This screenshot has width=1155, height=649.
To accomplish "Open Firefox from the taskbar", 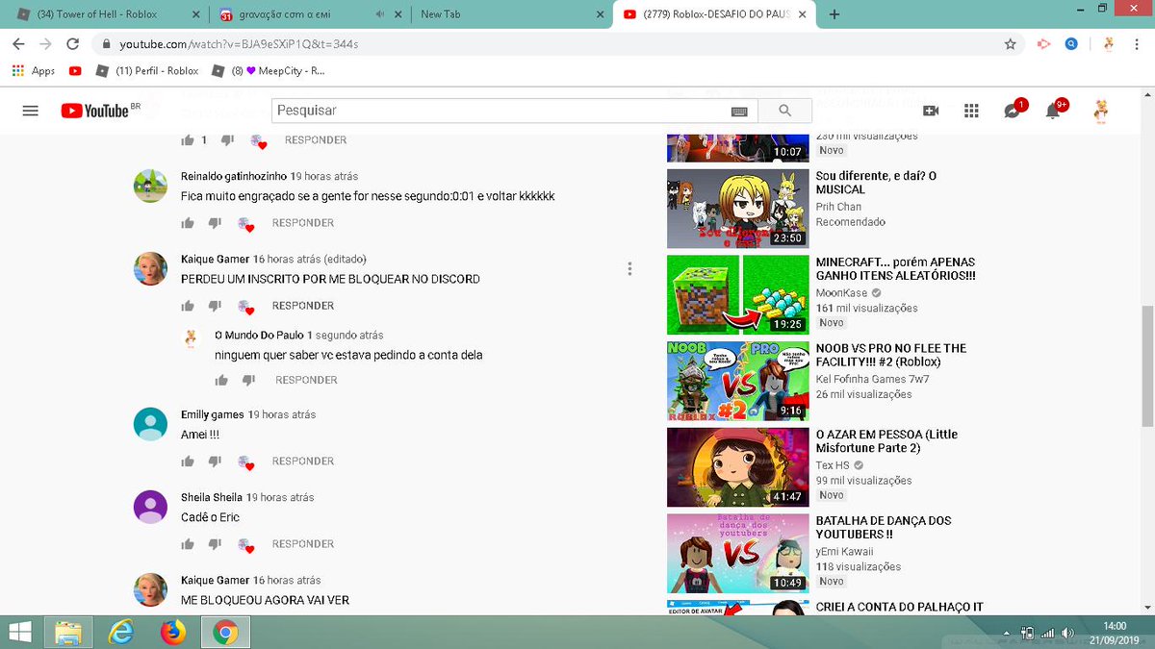I will point(173,633).
